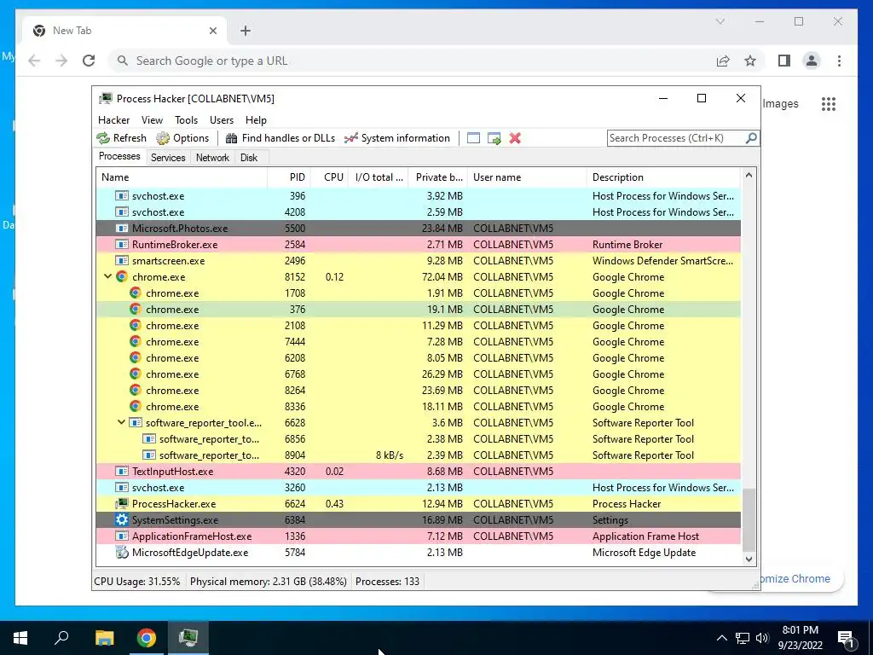Open Chrome profile avatar icon

812,61
